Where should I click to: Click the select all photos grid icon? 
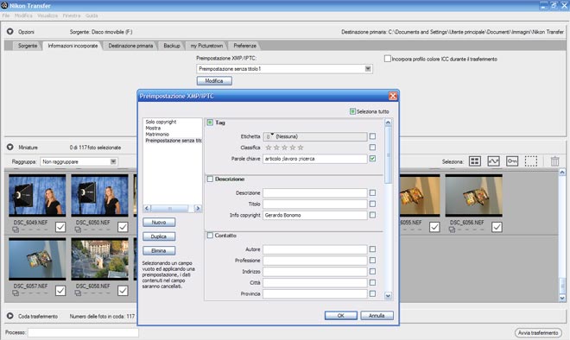(x=475, y=161)
